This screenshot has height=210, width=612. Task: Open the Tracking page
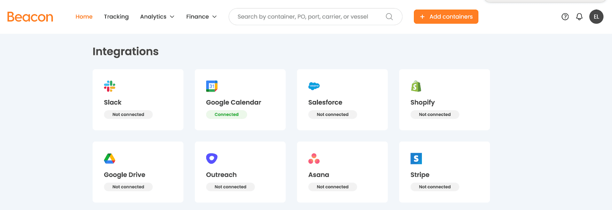pos(116,17)
